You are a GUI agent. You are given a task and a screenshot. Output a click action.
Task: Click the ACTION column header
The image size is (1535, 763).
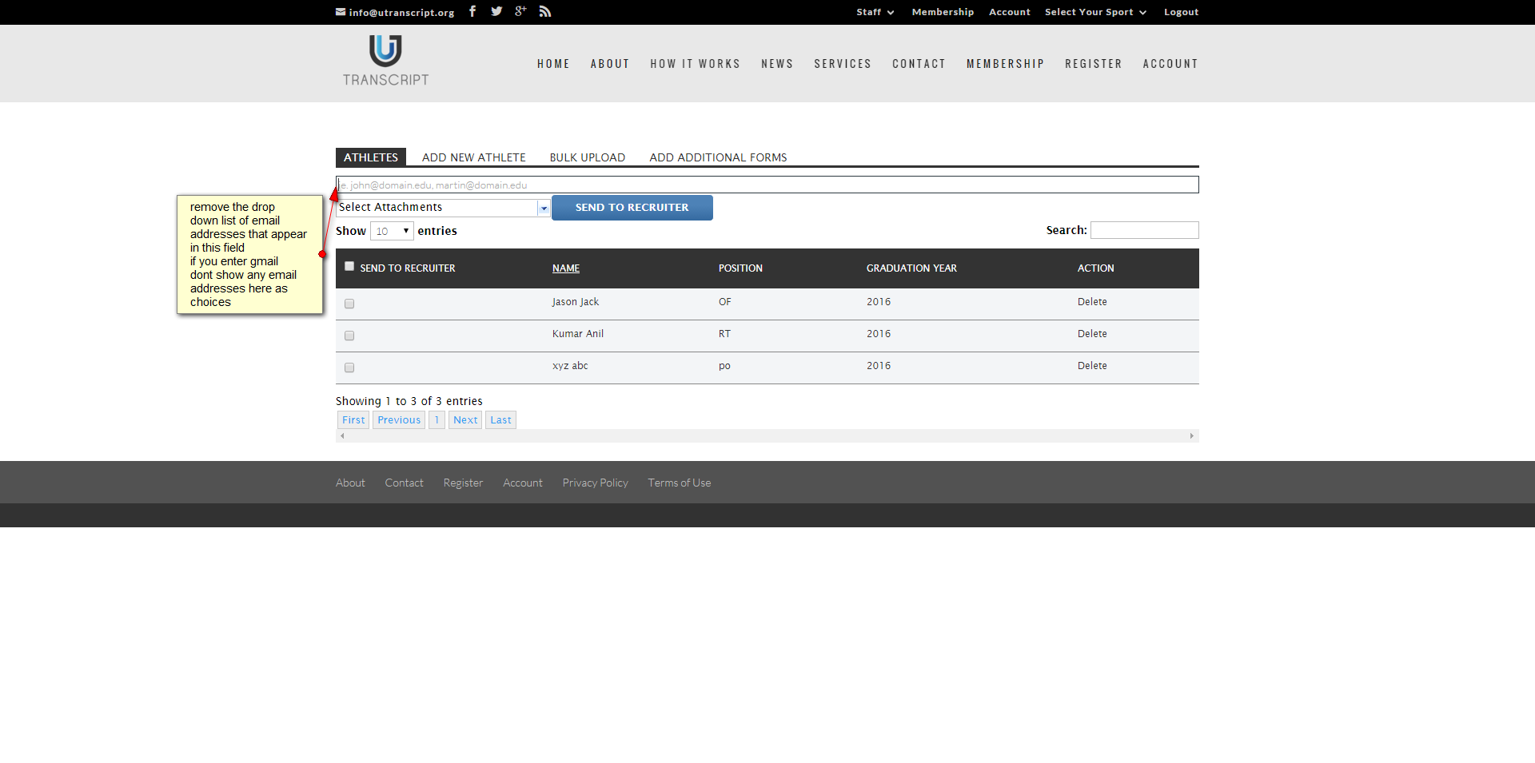tap(1095, 268)
